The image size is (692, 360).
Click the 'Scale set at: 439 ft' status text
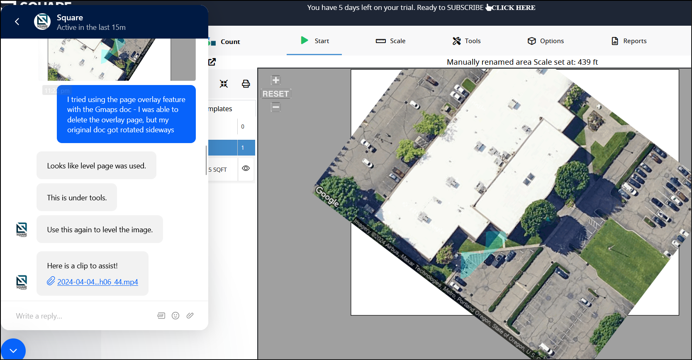click(x=566, y=62)
